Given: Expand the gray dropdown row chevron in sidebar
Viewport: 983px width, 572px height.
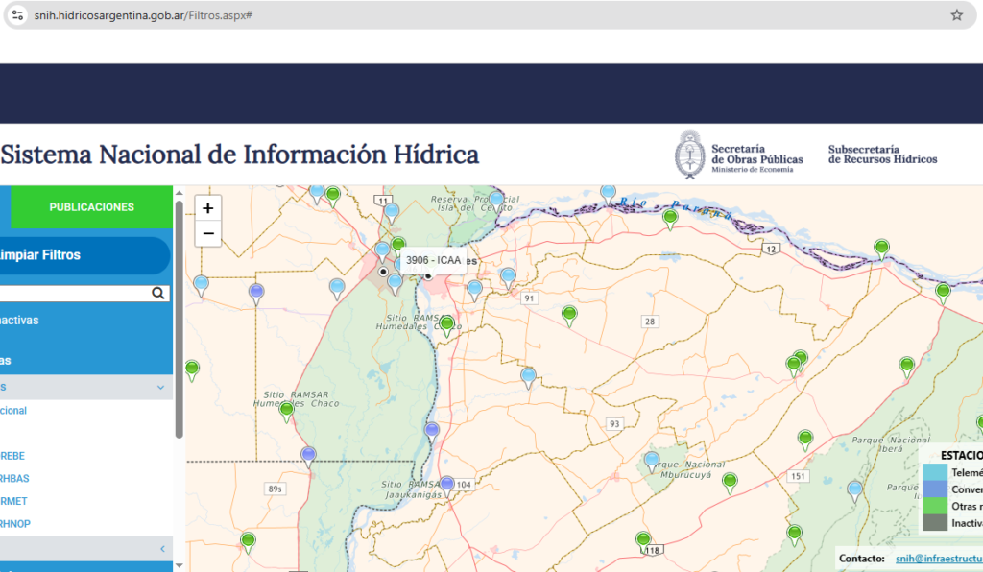Looking at the screenshot, I should click(x=160, y=387).
